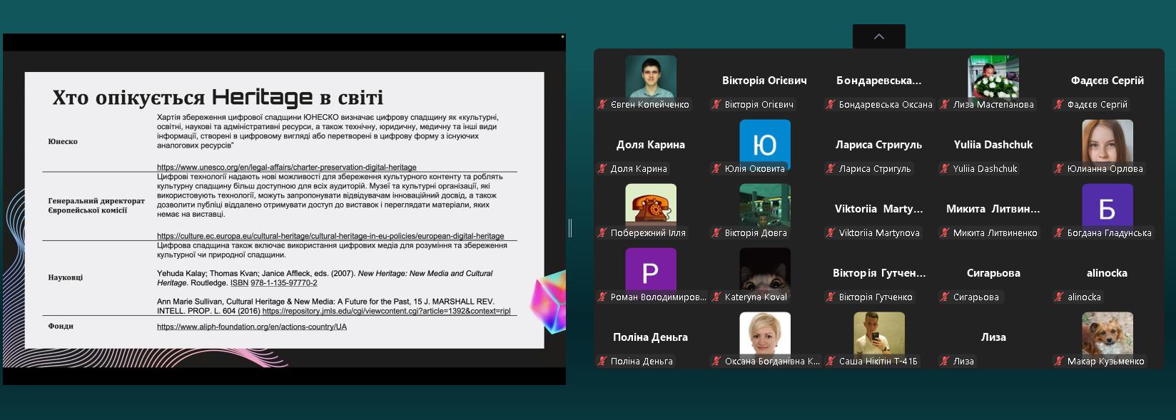Click the muted mic icon next to Макар Кузьменко

[1059, 362]
